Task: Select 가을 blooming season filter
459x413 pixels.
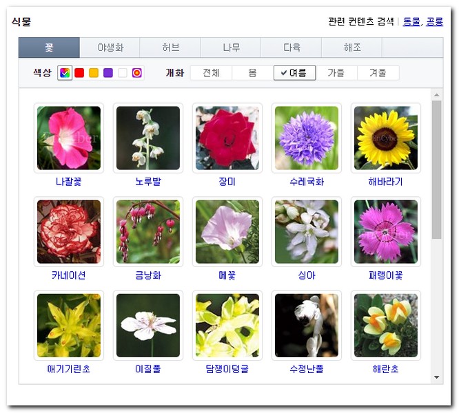Action: coord(336,73)
